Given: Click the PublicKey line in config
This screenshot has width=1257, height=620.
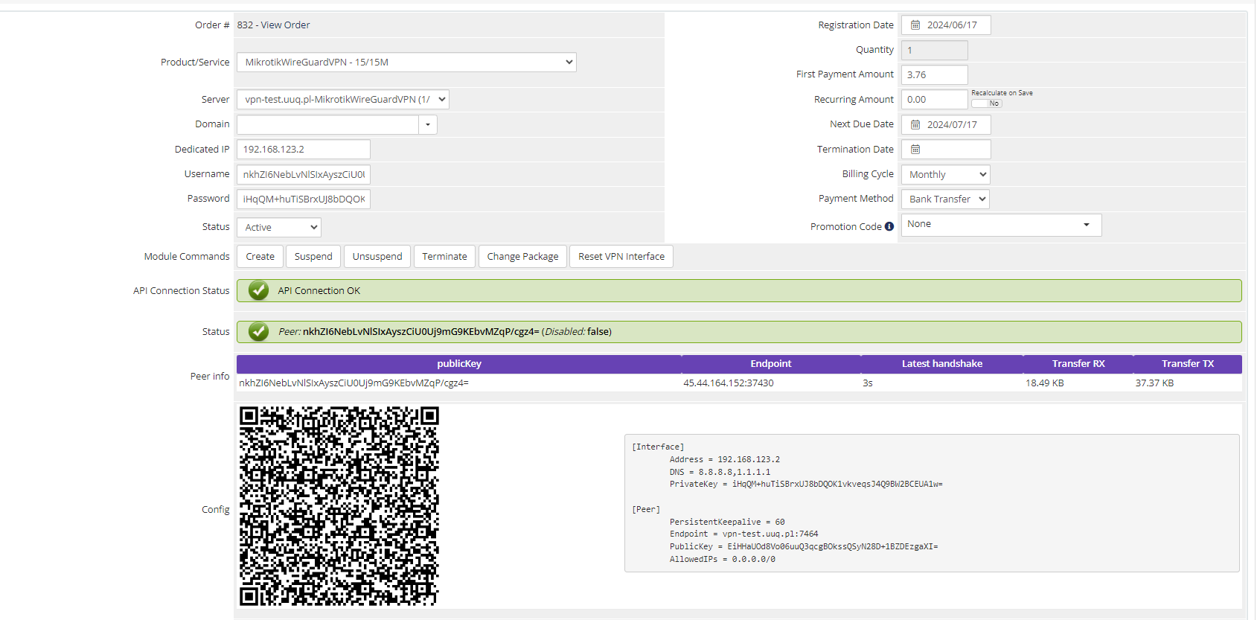Looking at the screenshot, I should [x=804, y=547].
